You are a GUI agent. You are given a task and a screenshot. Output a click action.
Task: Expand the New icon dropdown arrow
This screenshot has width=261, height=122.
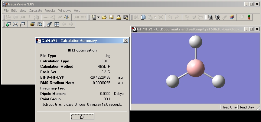click(x=98, y=17)
